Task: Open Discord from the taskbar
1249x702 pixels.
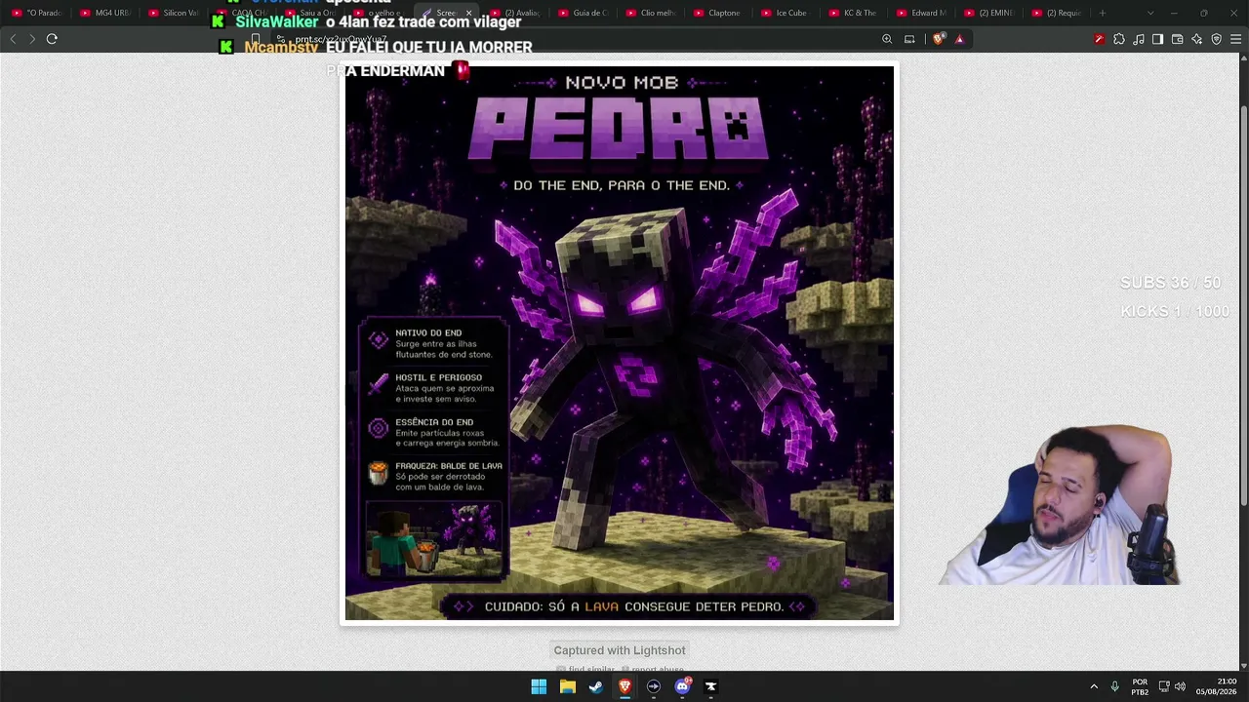Action: point(682,686)
